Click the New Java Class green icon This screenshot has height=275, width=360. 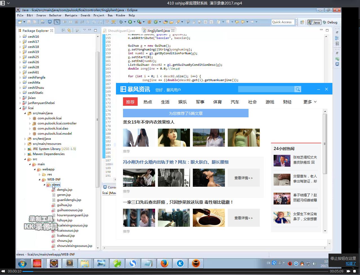click(x=156, y=22)
